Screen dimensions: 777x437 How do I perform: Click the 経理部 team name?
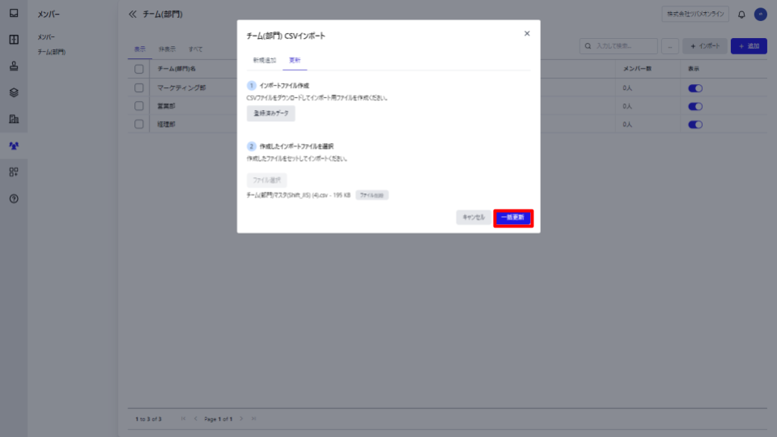(166, 125)
